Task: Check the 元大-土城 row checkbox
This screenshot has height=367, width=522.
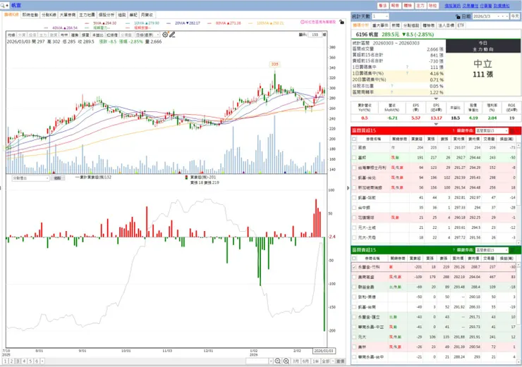Action: point(354,228)
